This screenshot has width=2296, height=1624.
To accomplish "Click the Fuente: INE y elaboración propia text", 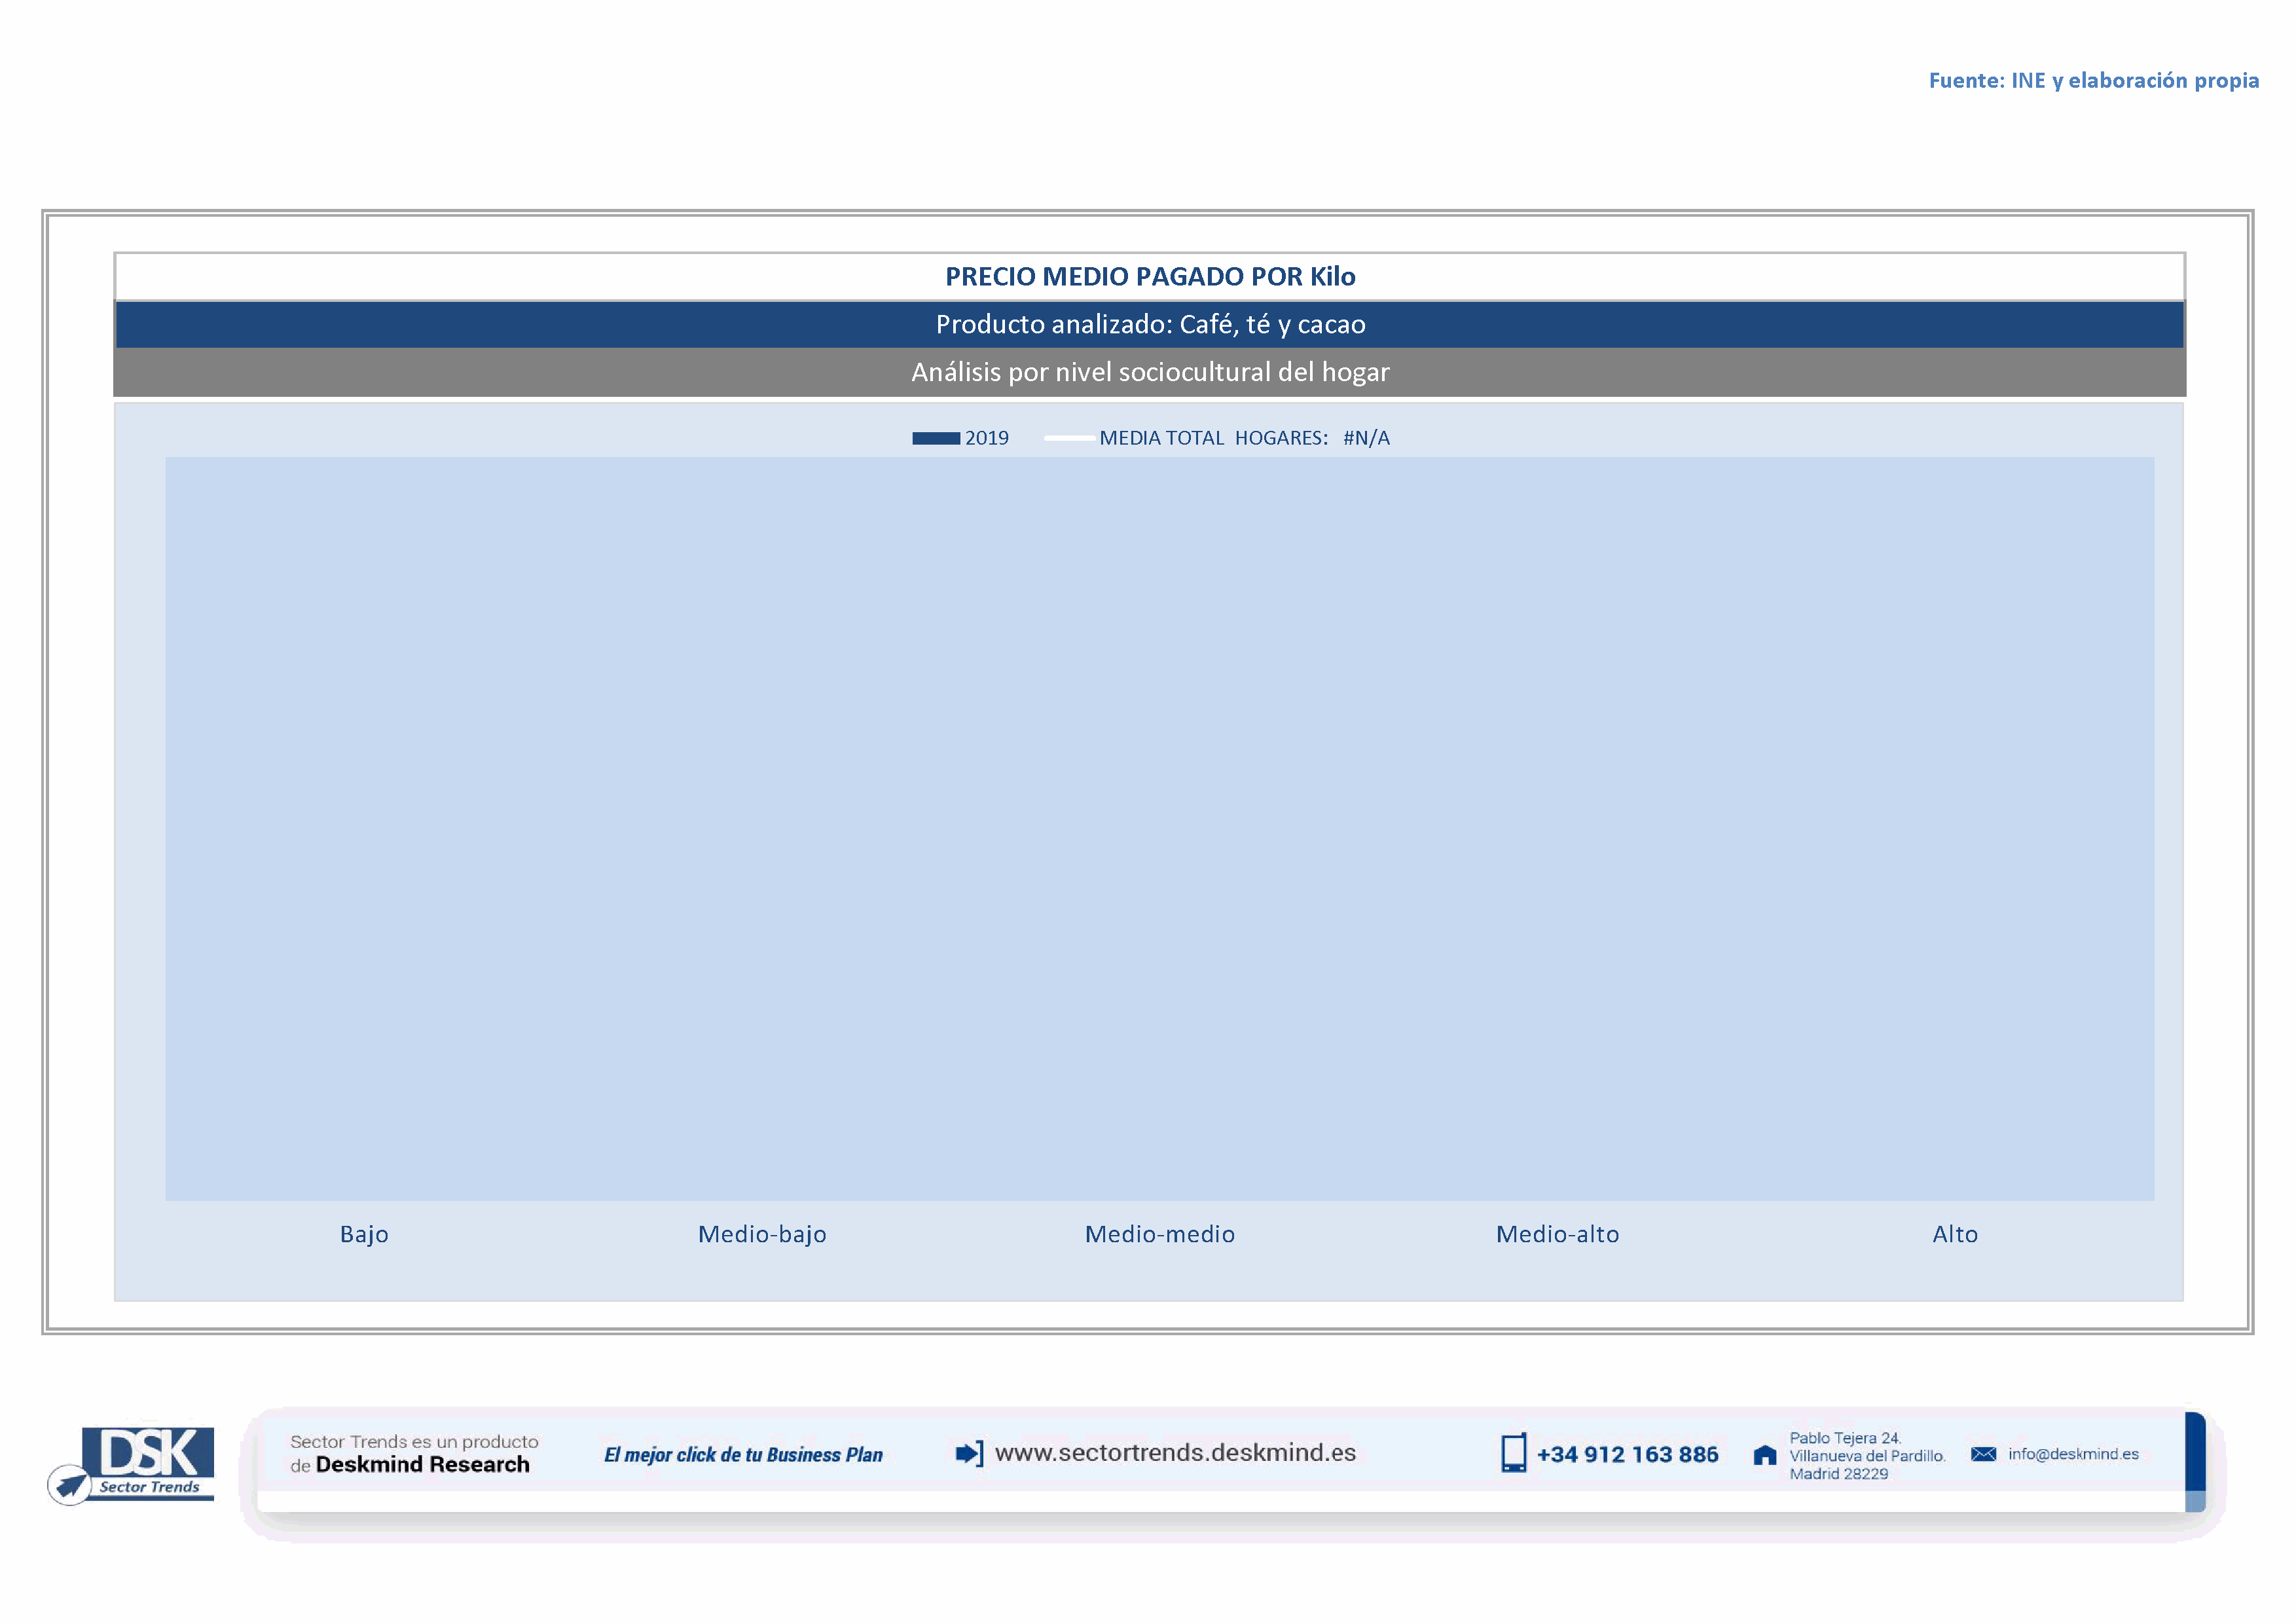I will 2093,80.
